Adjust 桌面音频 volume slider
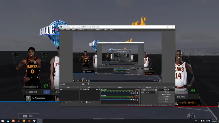The height and width of the screenshot is (123, 219). [x=117, y=100]
